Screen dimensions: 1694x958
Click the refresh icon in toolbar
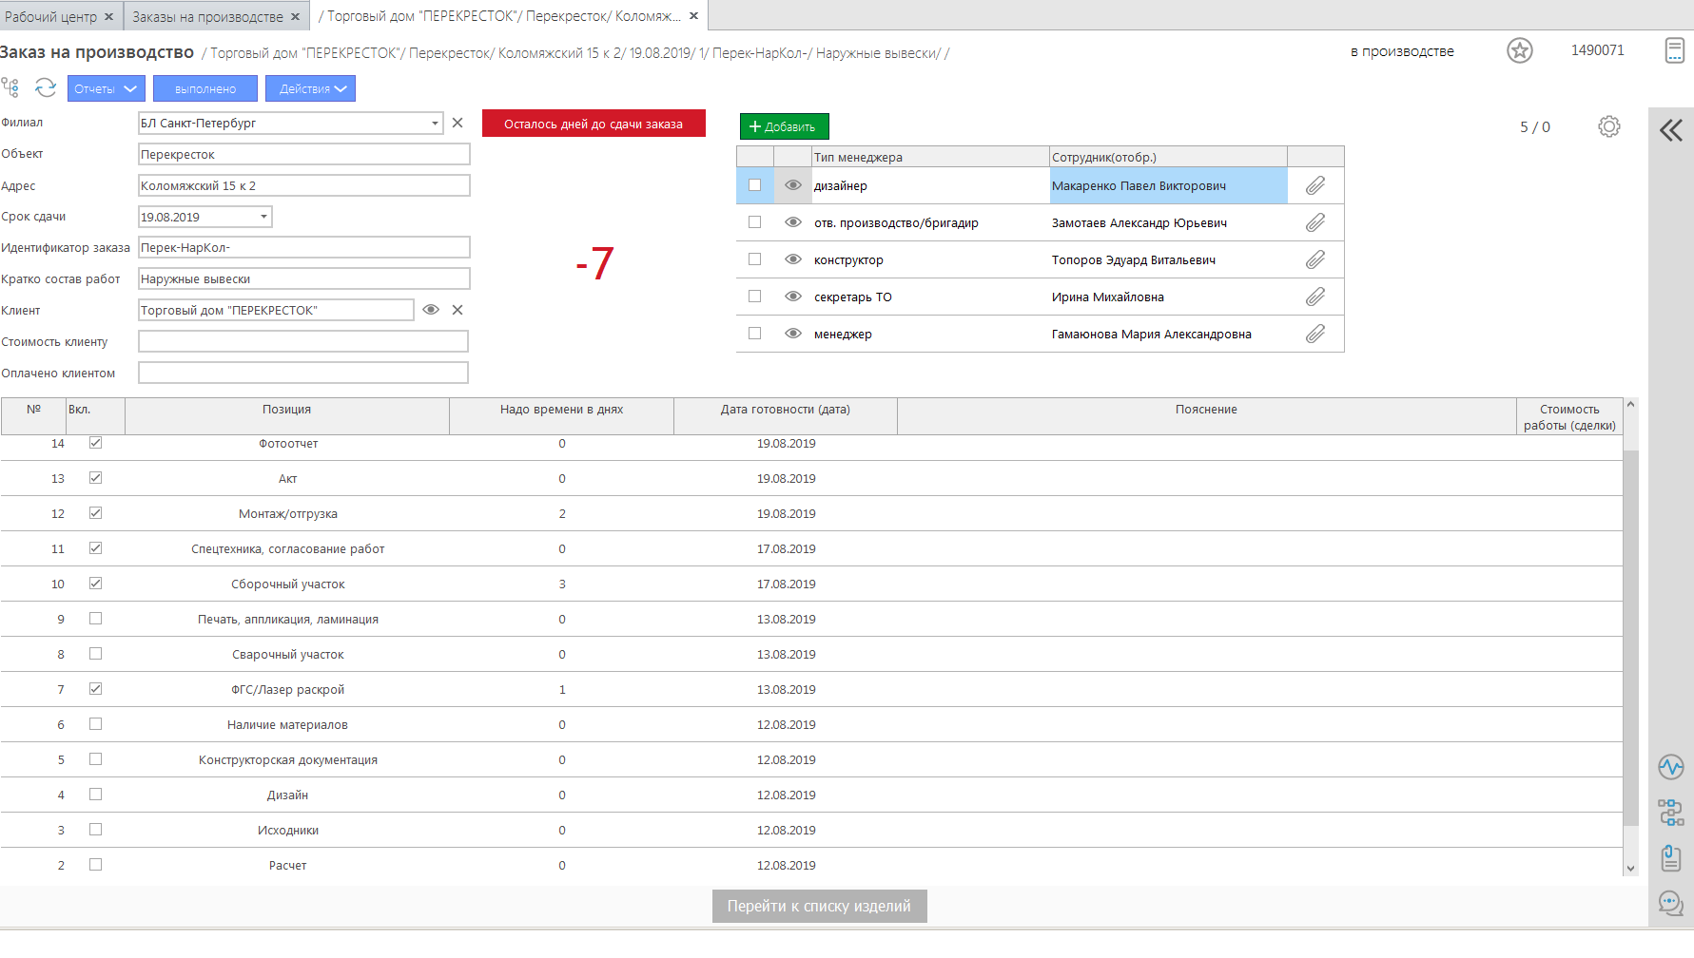tap(45, 88)
